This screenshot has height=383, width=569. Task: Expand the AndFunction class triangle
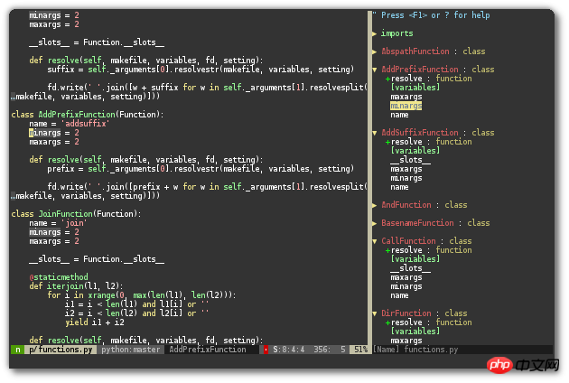coord(374,205)
